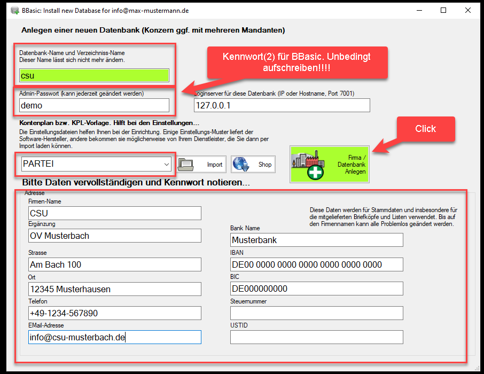Click 'Firma / Datenbank Anlegen' label
The width and height of the screenshot is (484, 374).
(x=352, y=165)
